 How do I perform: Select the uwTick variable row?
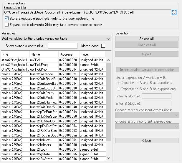coord(54,60)
